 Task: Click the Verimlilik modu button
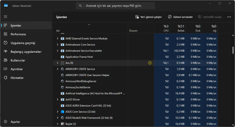(210, 17)
